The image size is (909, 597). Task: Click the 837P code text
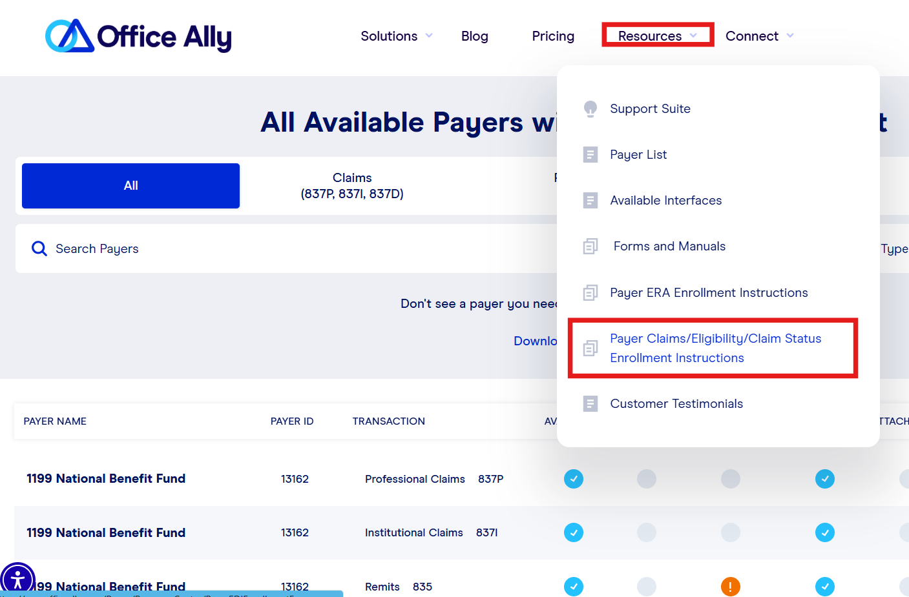tap(491, 479)
